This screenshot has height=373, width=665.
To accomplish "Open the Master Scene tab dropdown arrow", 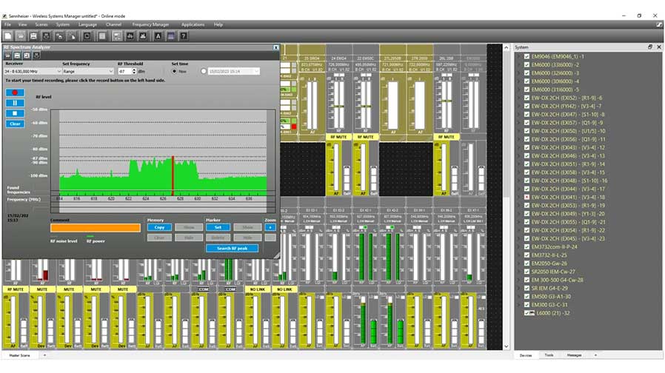I will (x=44, y=355).
